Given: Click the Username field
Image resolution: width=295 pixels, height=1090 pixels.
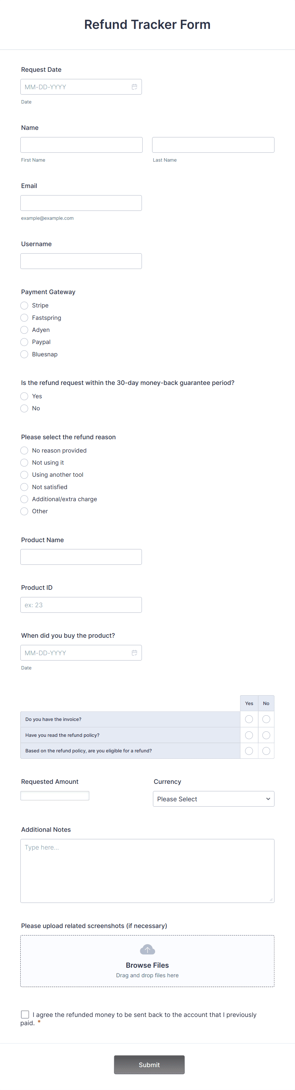Looking at the screenshot, I should [x=81, y=261].
